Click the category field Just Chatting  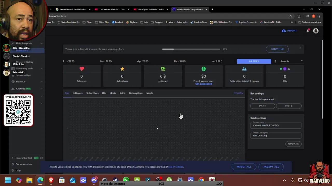(x=276, y=135)
